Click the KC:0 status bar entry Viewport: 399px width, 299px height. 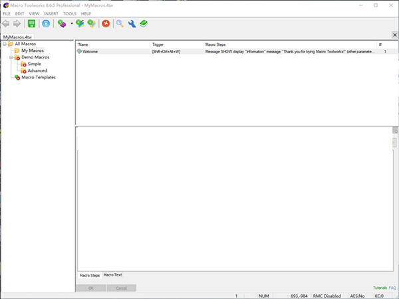coord(379,296)
